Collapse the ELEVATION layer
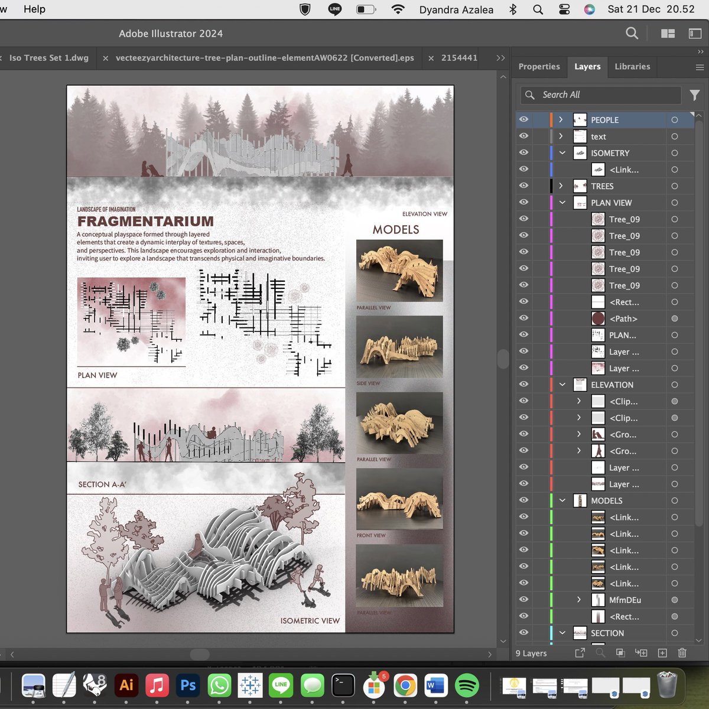 (x=562, y=385)
